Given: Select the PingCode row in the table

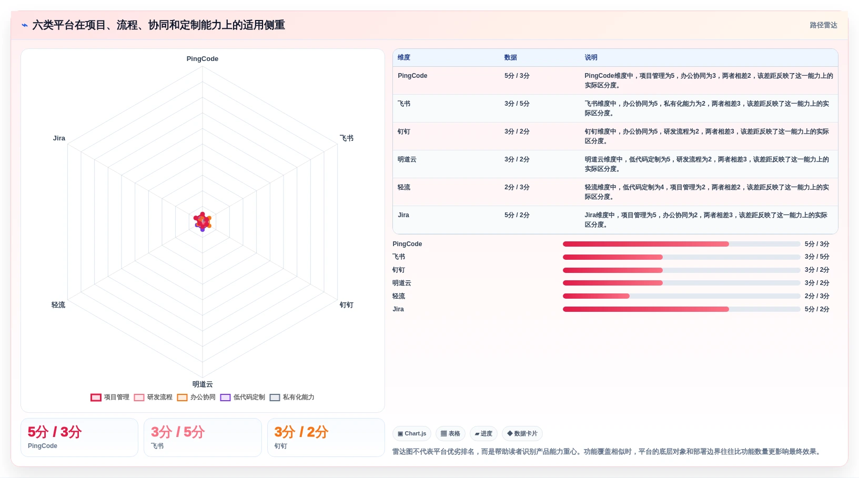Looking at the screenshot, I should coord(615,80).
